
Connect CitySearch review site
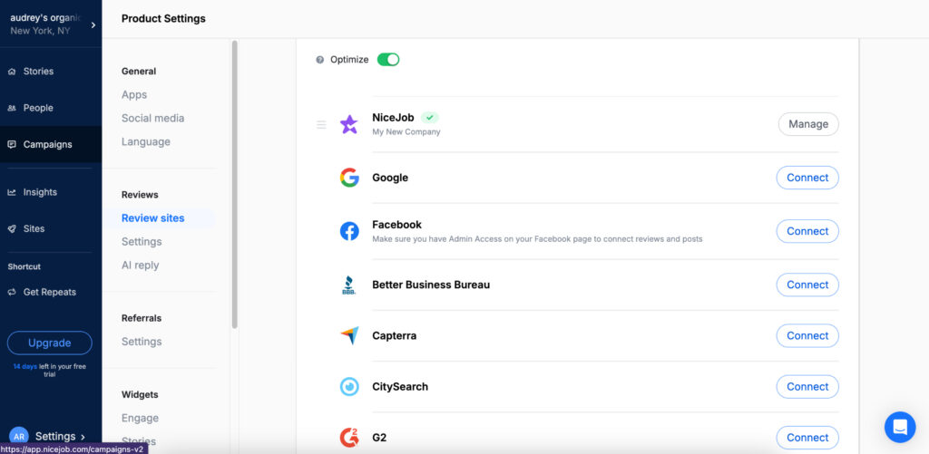point(807,387)
